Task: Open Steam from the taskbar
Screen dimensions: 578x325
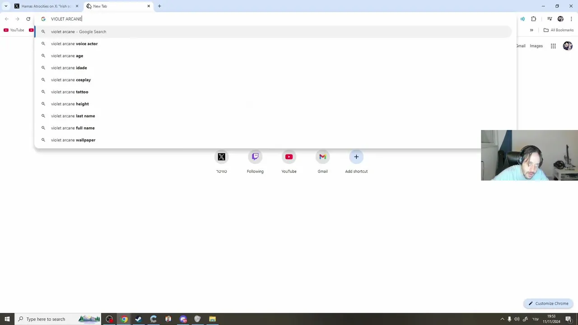Action: pyautogui.click(x=139, y=319)
